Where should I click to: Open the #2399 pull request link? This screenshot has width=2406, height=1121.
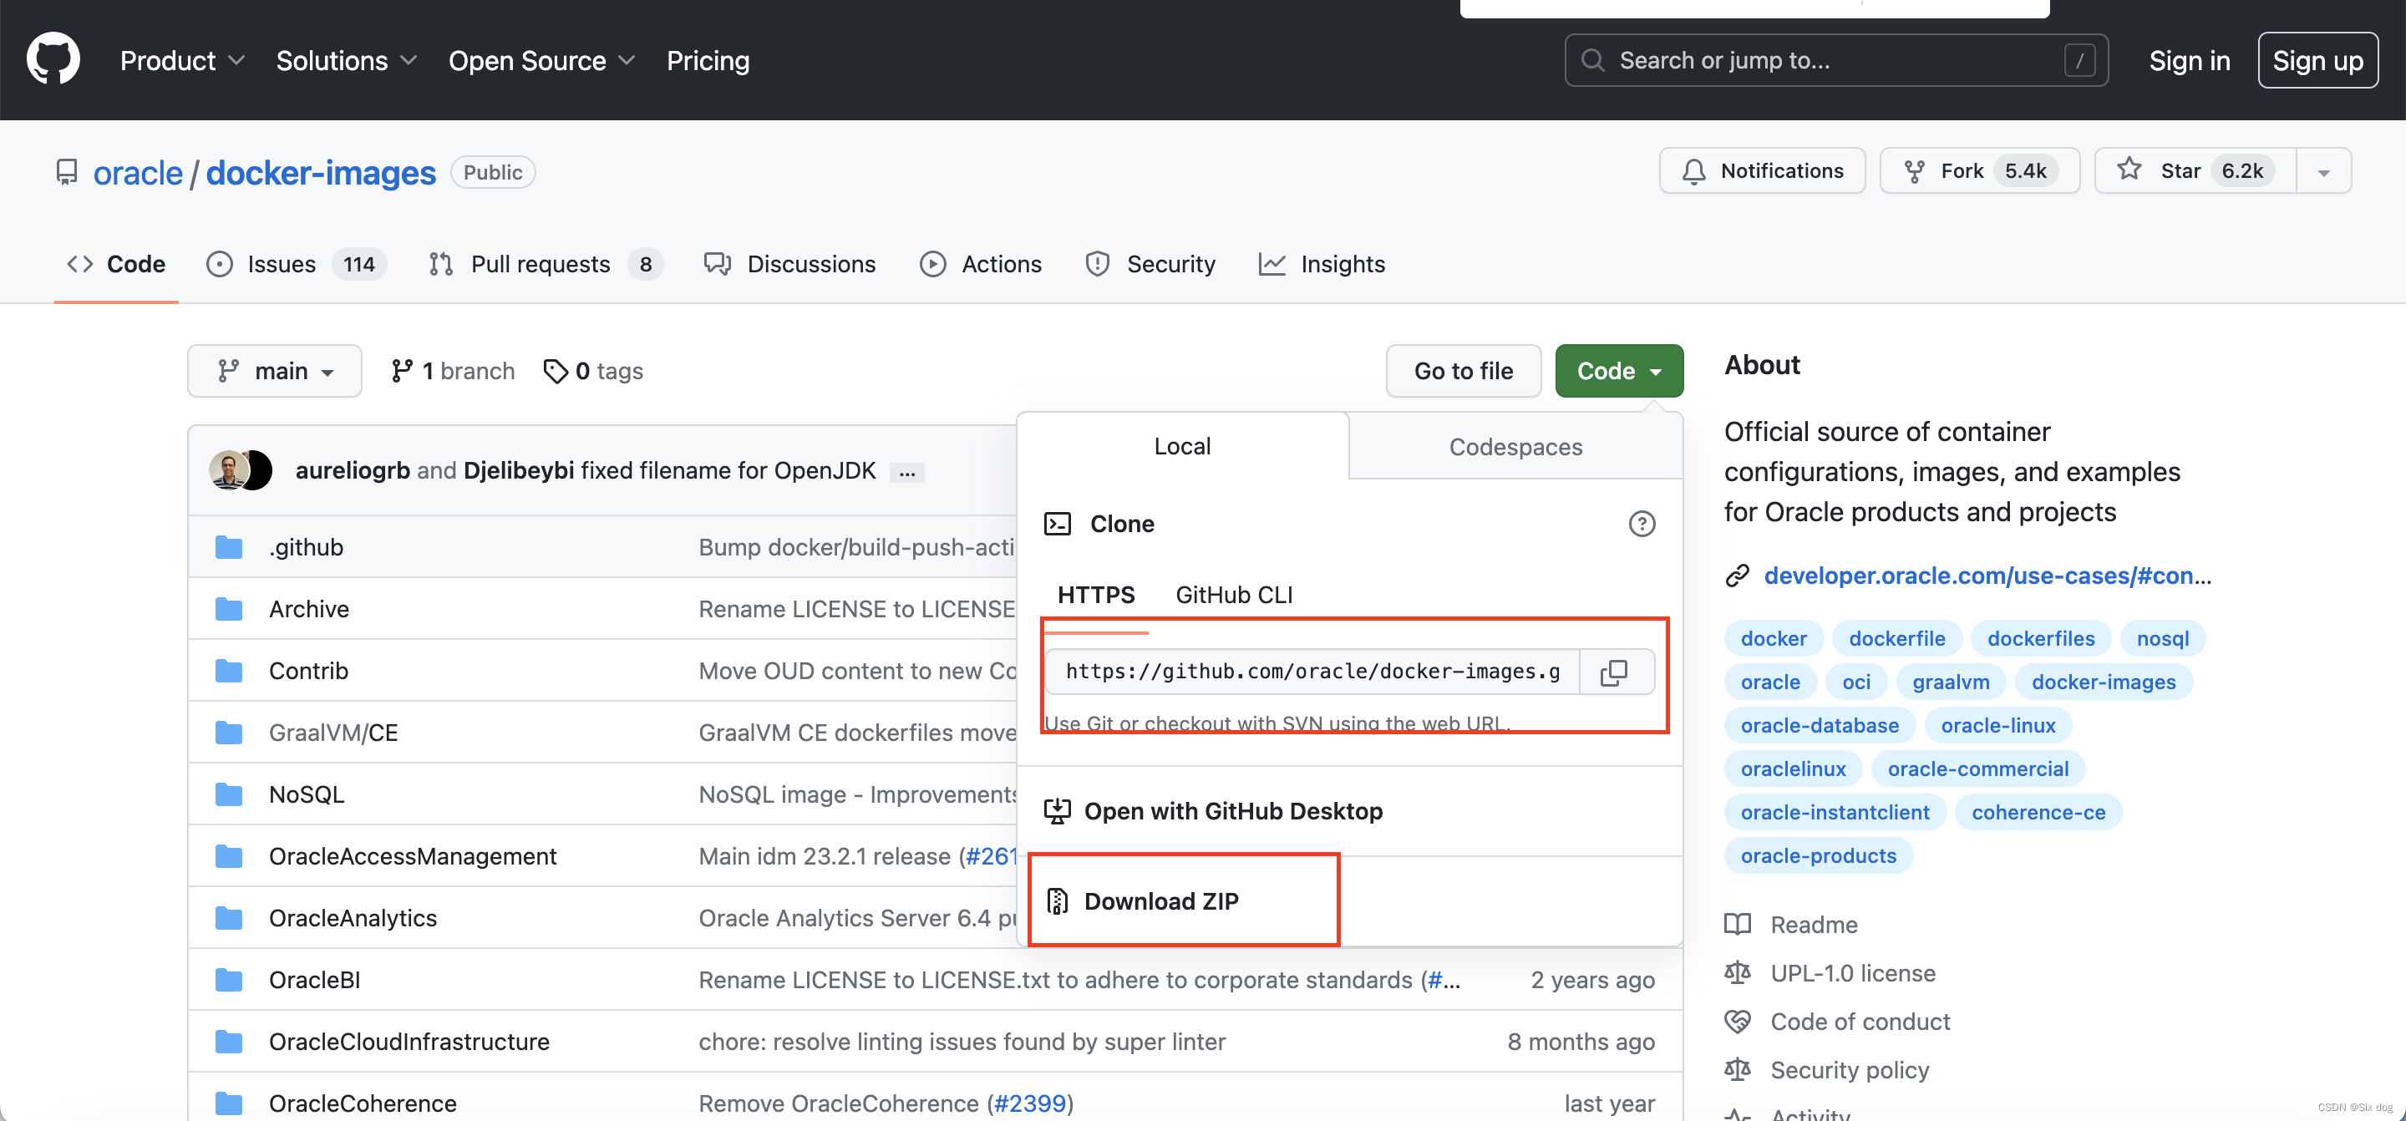click(x=1030, y=1103)
